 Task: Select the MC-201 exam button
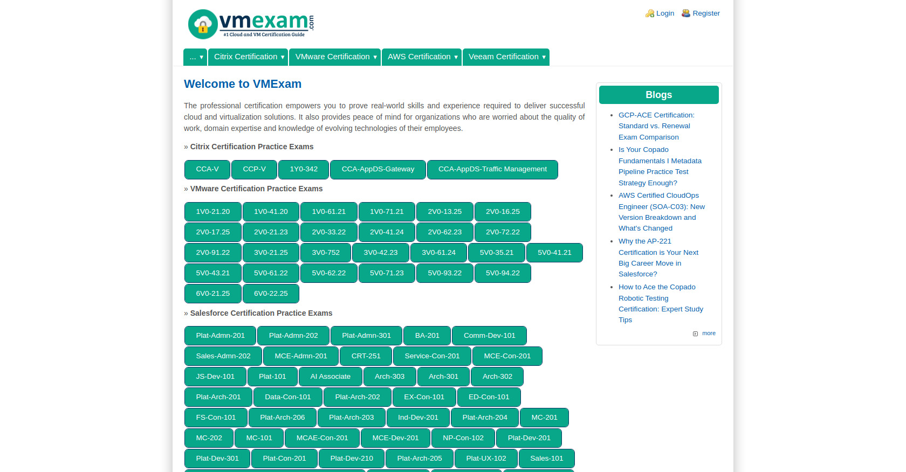(x=544, y=418)
